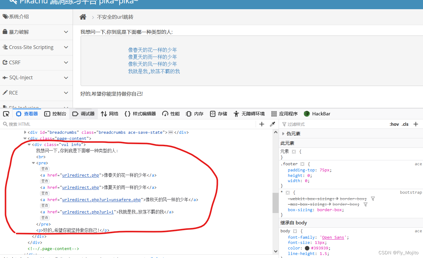
Task: Toggle the :hov pseudo-class panel
Action: coord(394,124)
